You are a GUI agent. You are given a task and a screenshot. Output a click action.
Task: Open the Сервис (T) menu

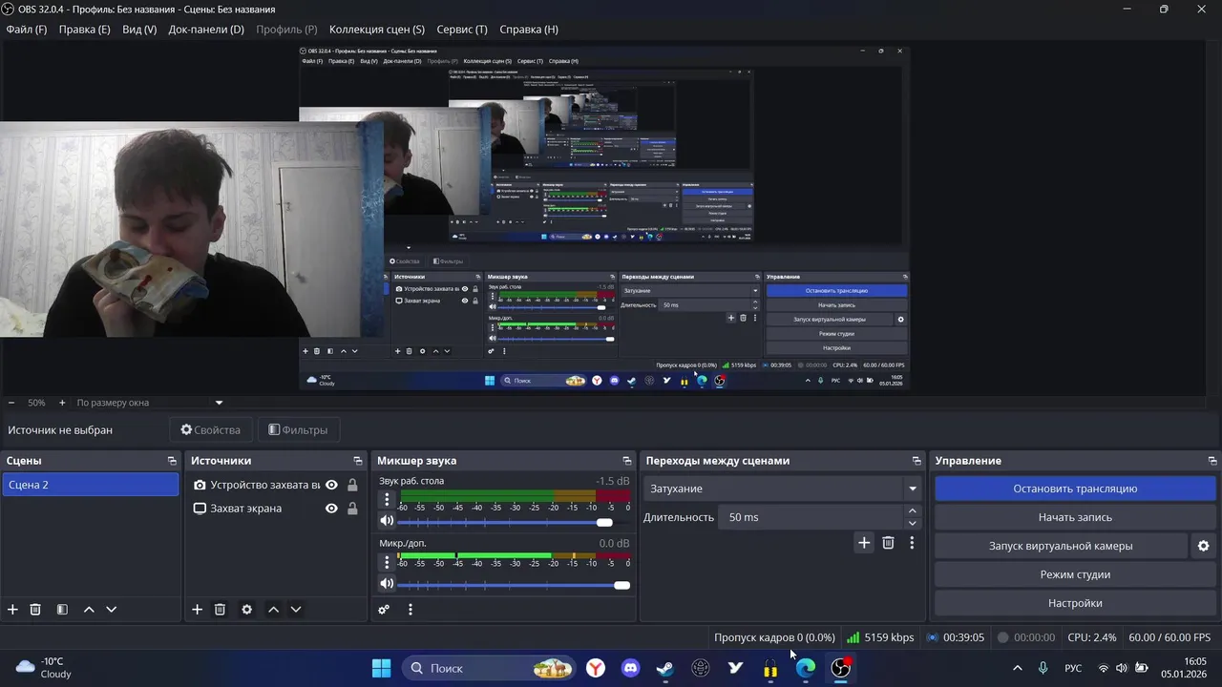point(462,30)
